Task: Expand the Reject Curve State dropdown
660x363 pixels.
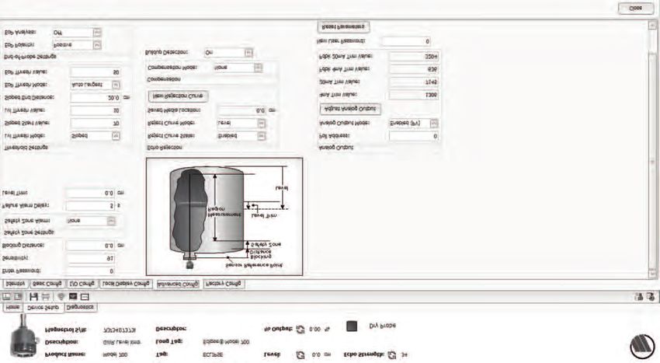Action: coord(262,135)
